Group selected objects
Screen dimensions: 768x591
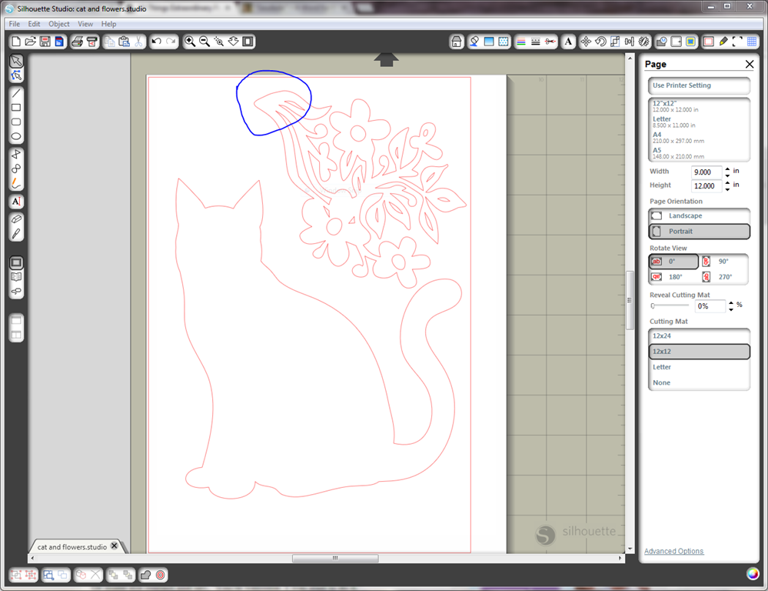pos(16,575)
